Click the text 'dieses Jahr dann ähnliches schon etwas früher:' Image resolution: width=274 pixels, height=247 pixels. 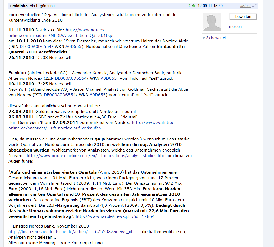(x=54, y=106)
